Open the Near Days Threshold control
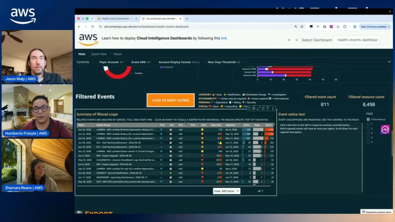 [224, 62]
